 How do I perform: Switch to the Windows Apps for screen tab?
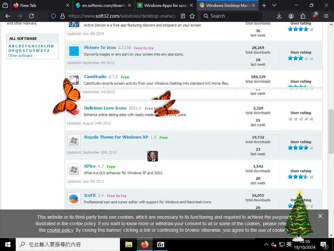(165, 5)
